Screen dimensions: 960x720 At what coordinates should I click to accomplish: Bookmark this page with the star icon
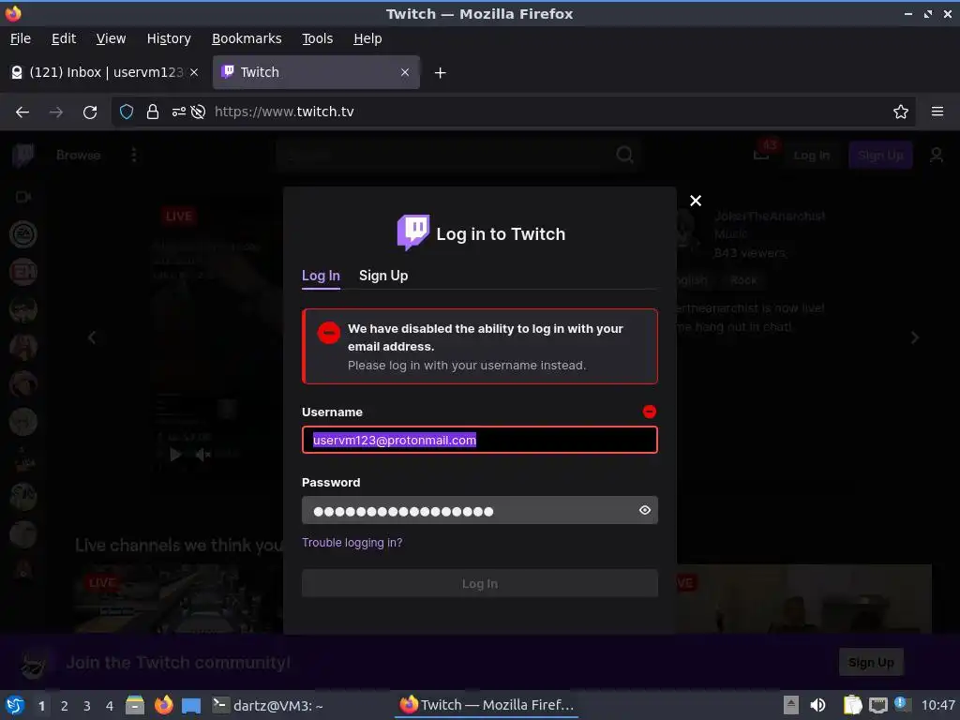[x=901, y=112]
